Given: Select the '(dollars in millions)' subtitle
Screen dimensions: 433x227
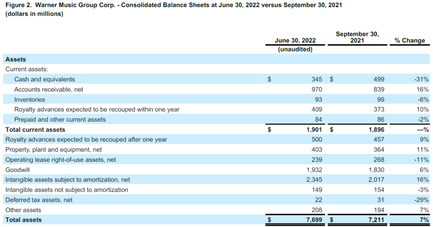Looking at the screenshot, I should click(34, 14).
